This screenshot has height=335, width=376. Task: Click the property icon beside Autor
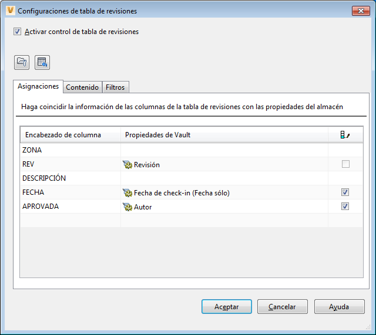[127, 207]
